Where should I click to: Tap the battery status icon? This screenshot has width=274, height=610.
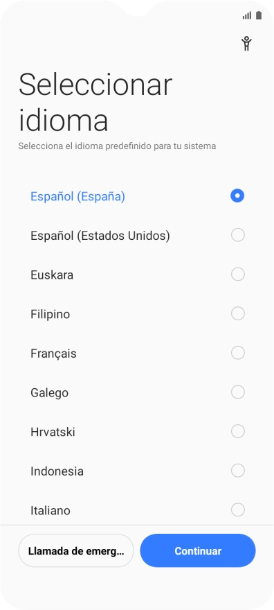pyautogui.click(x=259, y=15)
